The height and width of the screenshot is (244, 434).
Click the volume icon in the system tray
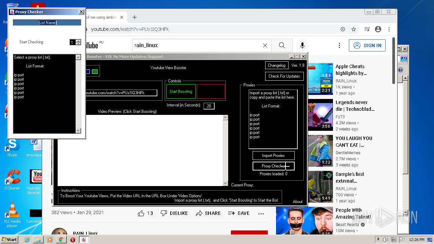coord(386,240)
